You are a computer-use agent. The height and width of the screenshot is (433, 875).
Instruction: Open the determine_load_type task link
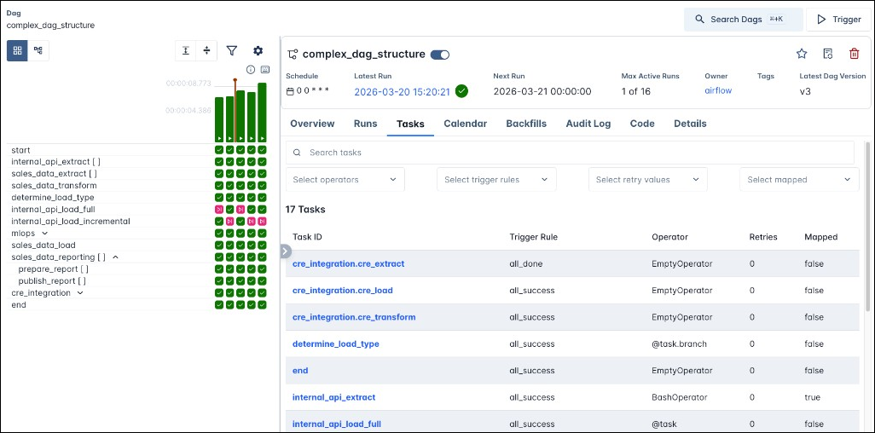pyautogui.click(x=335, y=344)
